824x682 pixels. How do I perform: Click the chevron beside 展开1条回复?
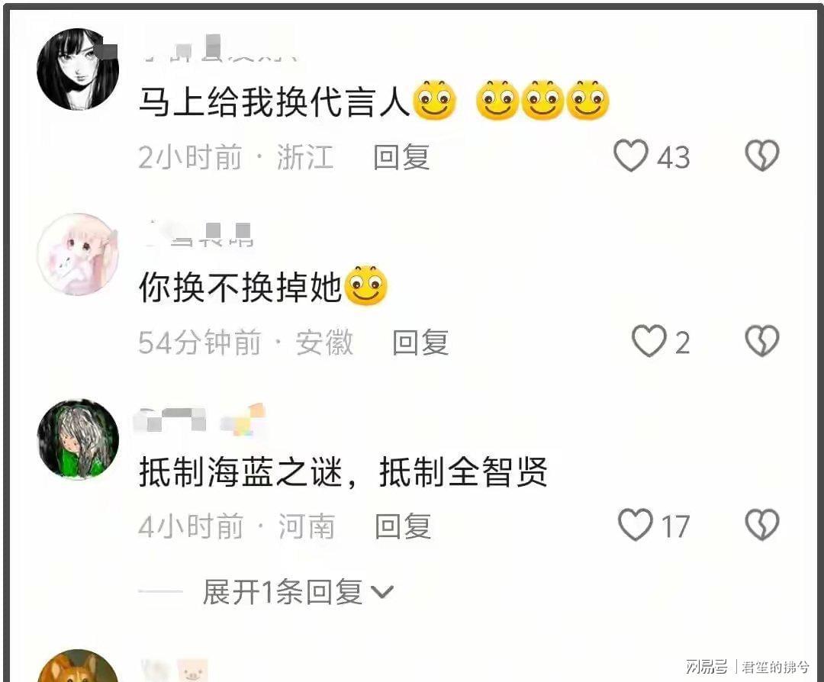[382, 593]
